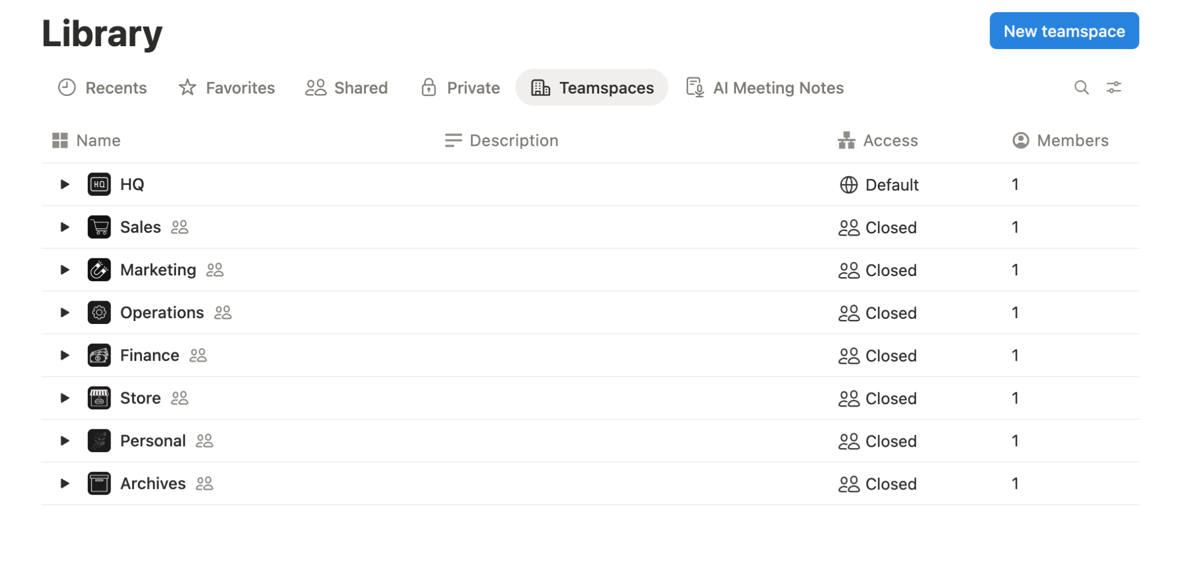Select the Marketing magnet icon

point(99,270)
